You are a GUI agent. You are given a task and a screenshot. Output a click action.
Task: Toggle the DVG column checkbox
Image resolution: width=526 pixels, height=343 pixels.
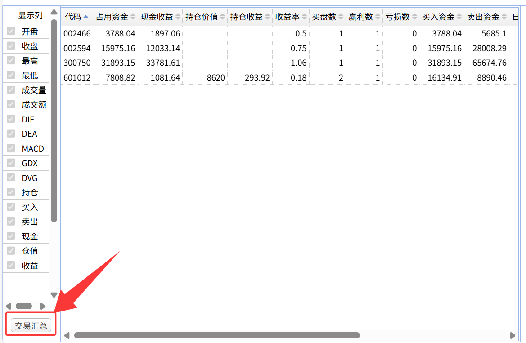pyautogui.click(x=11, y=177)
